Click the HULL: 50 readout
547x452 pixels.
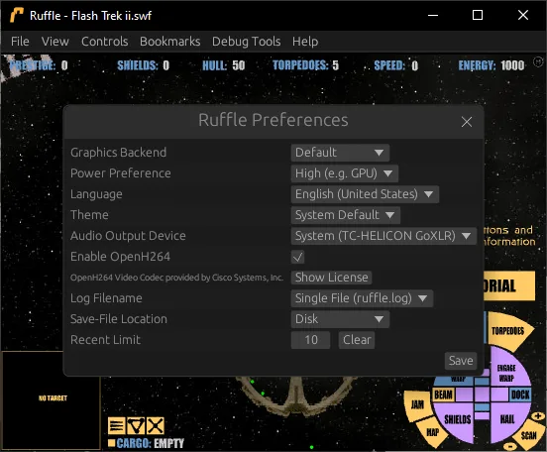224,65
